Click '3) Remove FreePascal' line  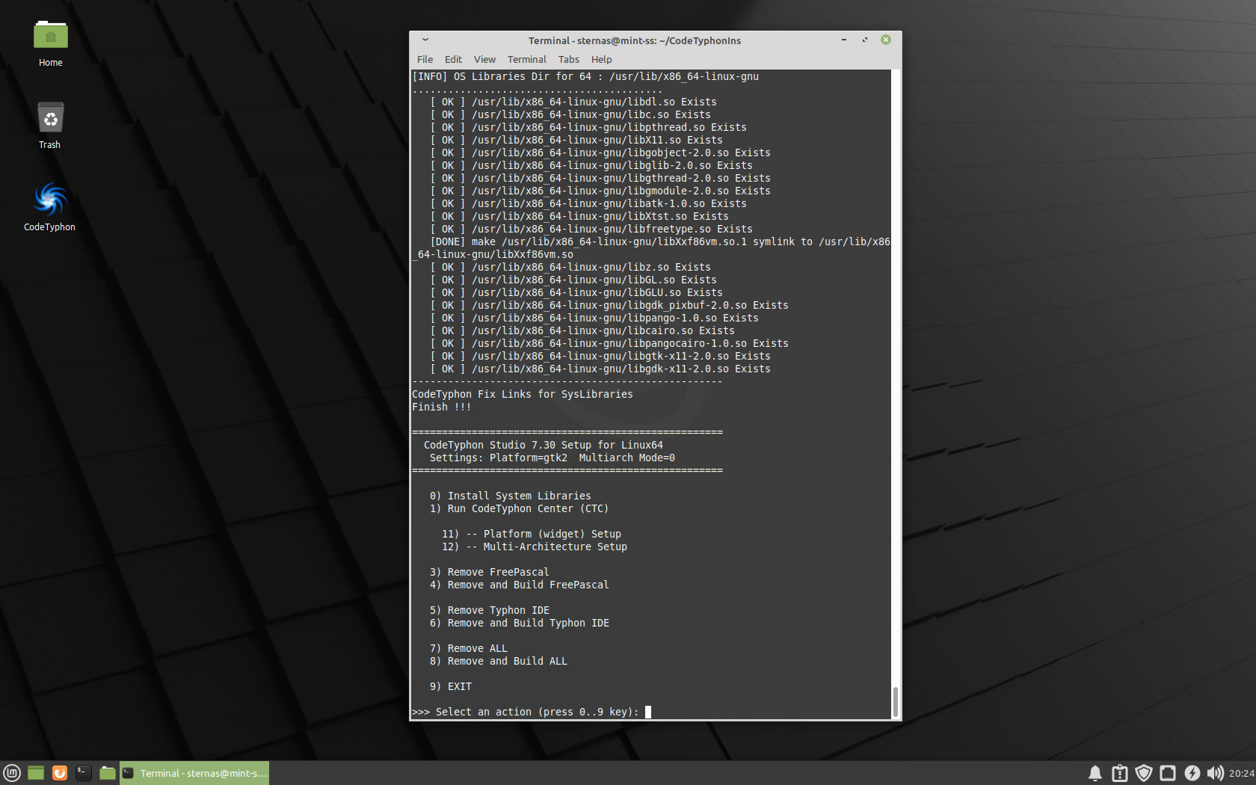coord(489,572)
